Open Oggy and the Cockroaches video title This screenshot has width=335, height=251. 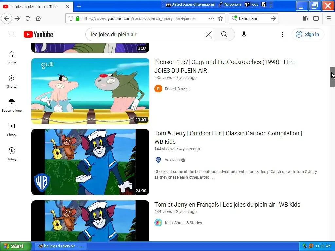coord(224,66)
